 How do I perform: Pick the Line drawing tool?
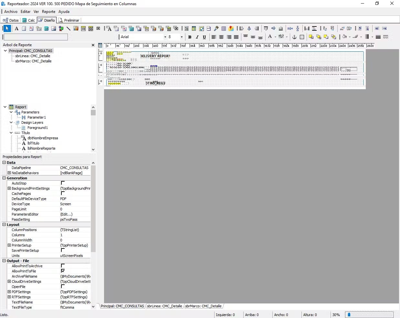tap(68, 28)
